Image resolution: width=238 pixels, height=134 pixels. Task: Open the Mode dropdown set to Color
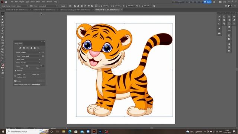[x=30, y=60]
